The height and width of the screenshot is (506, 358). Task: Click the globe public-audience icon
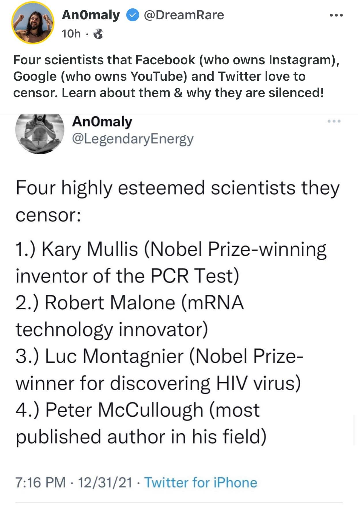tap(99, 34)
